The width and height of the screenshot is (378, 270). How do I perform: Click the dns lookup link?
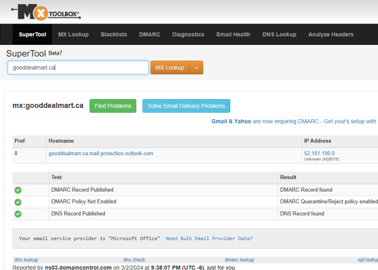[26, 260]
